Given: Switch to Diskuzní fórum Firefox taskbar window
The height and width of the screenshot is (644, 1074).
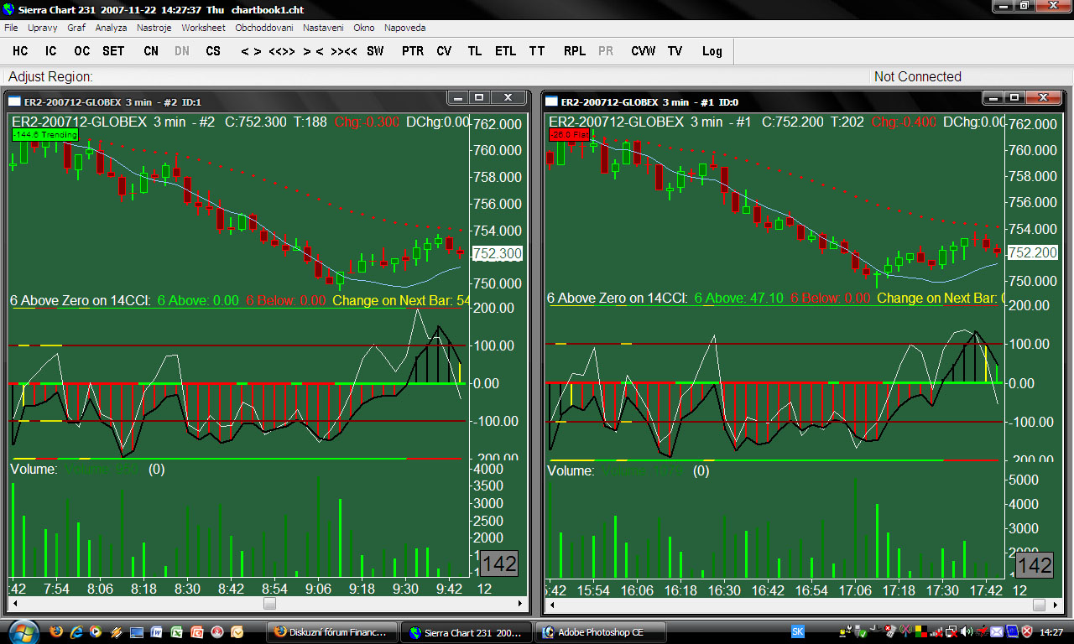Looking at the screenshot, I should pos(332,631).
